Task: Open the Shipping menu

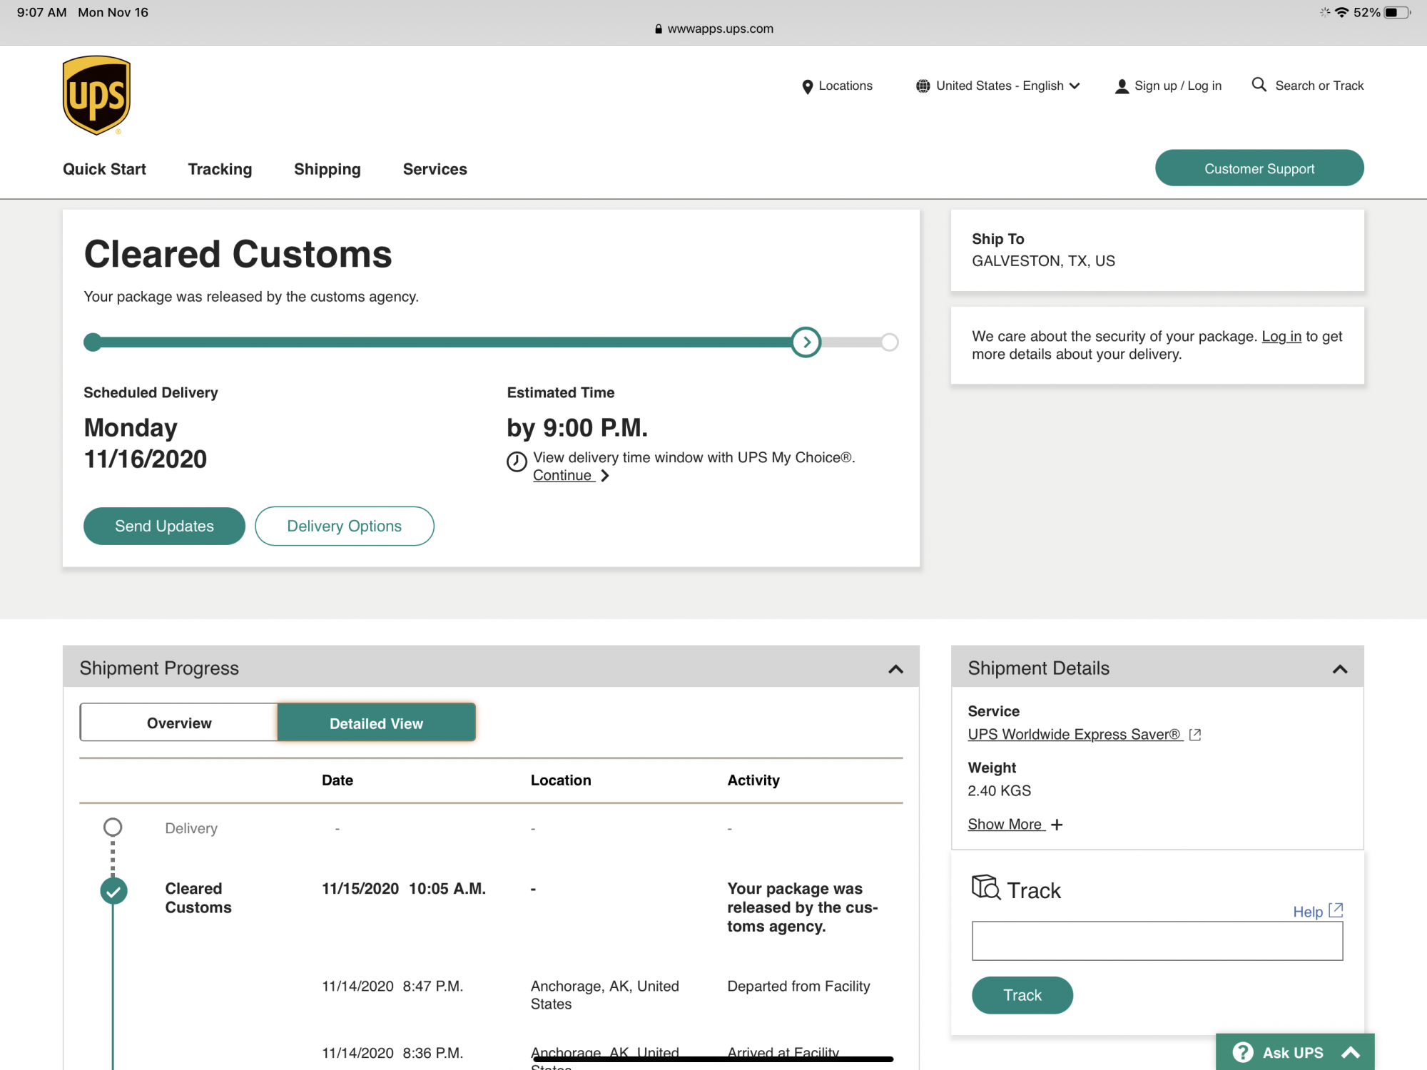Action: click(x=327, y=169)
